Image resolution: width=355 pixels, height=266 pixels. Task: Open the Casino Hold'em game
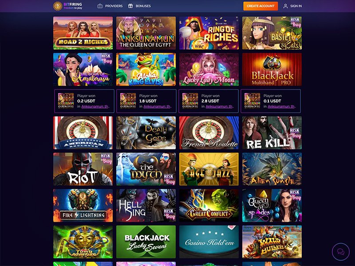tap(209, 242)
